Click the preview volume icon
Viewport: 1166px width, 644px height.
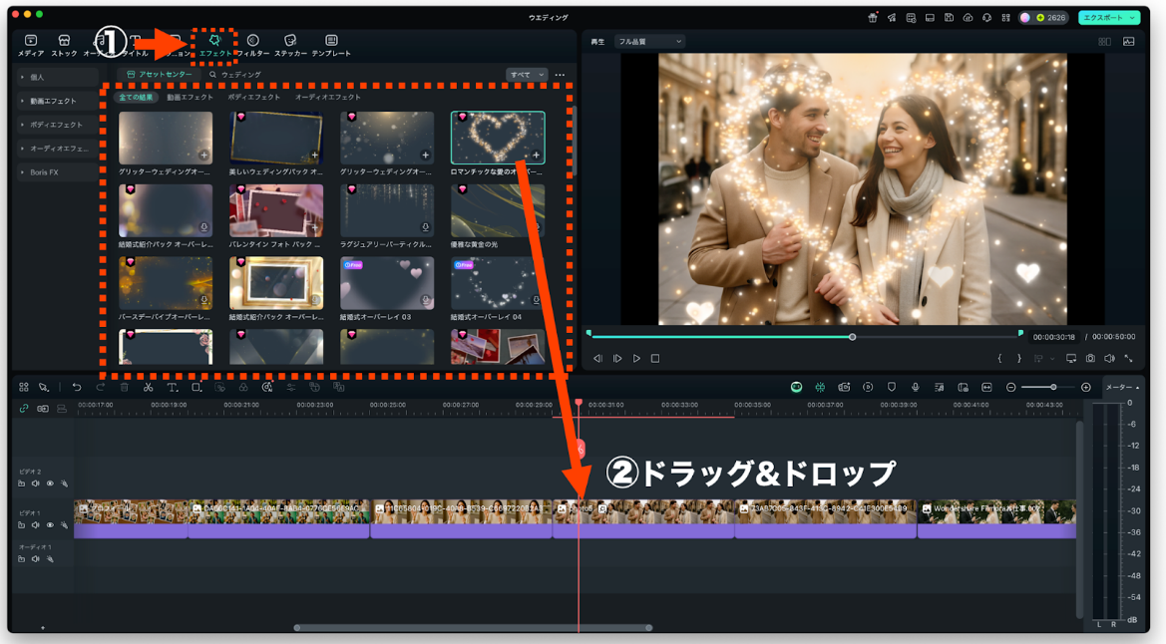click(x=1109, y=359)
